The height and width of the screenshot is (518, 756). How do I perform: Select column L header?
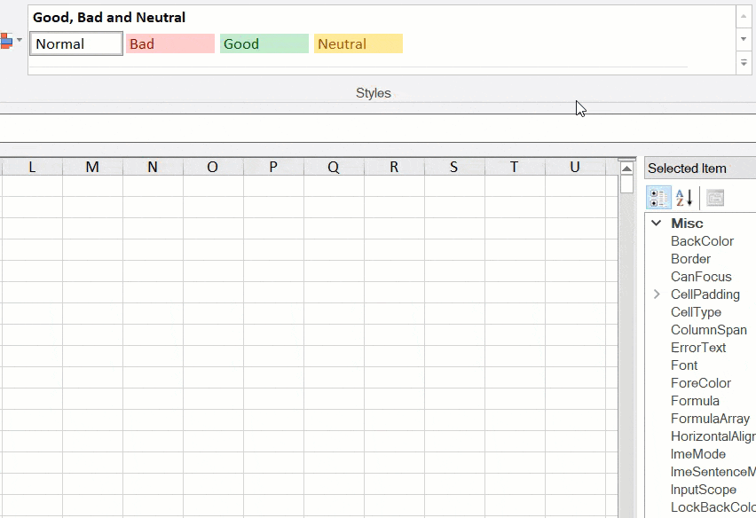(x=32, y=167)
